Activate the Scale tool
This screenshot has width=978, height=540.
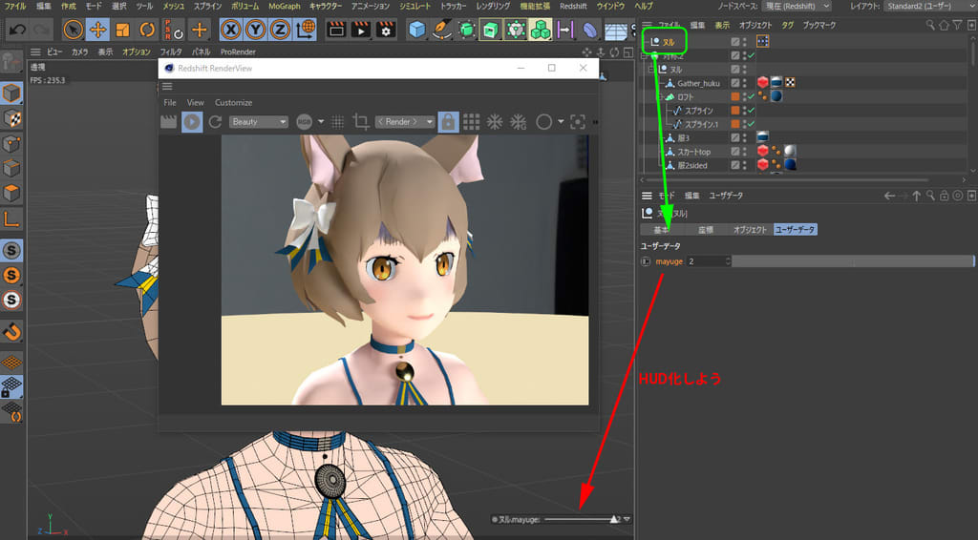click(123, 30)
